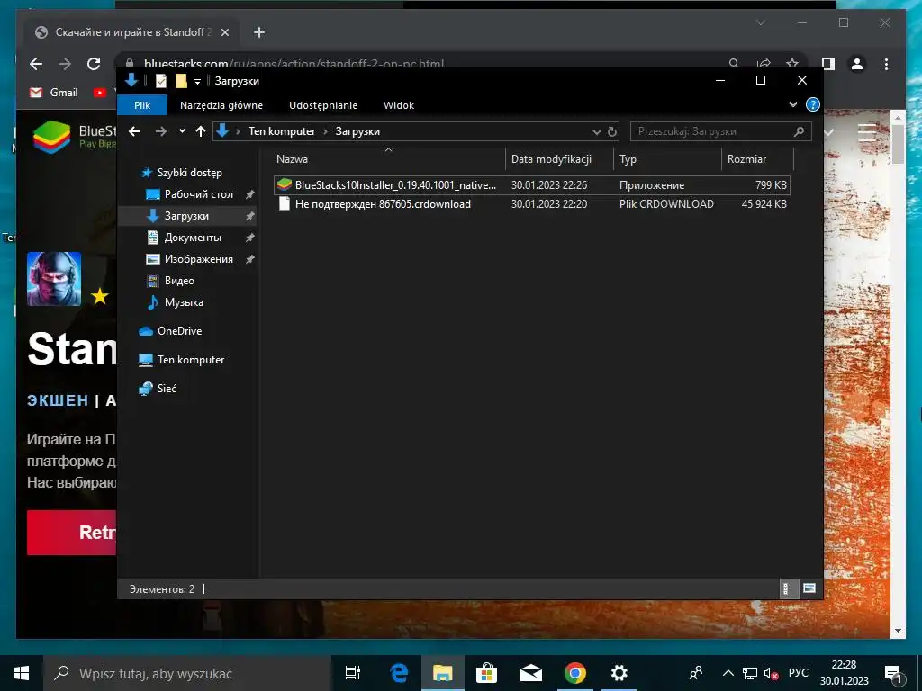Open the Narzędzia główne ribbon tab
Image resolution: width=922 pixels, height=691 pixels.
tap(221, 105)
